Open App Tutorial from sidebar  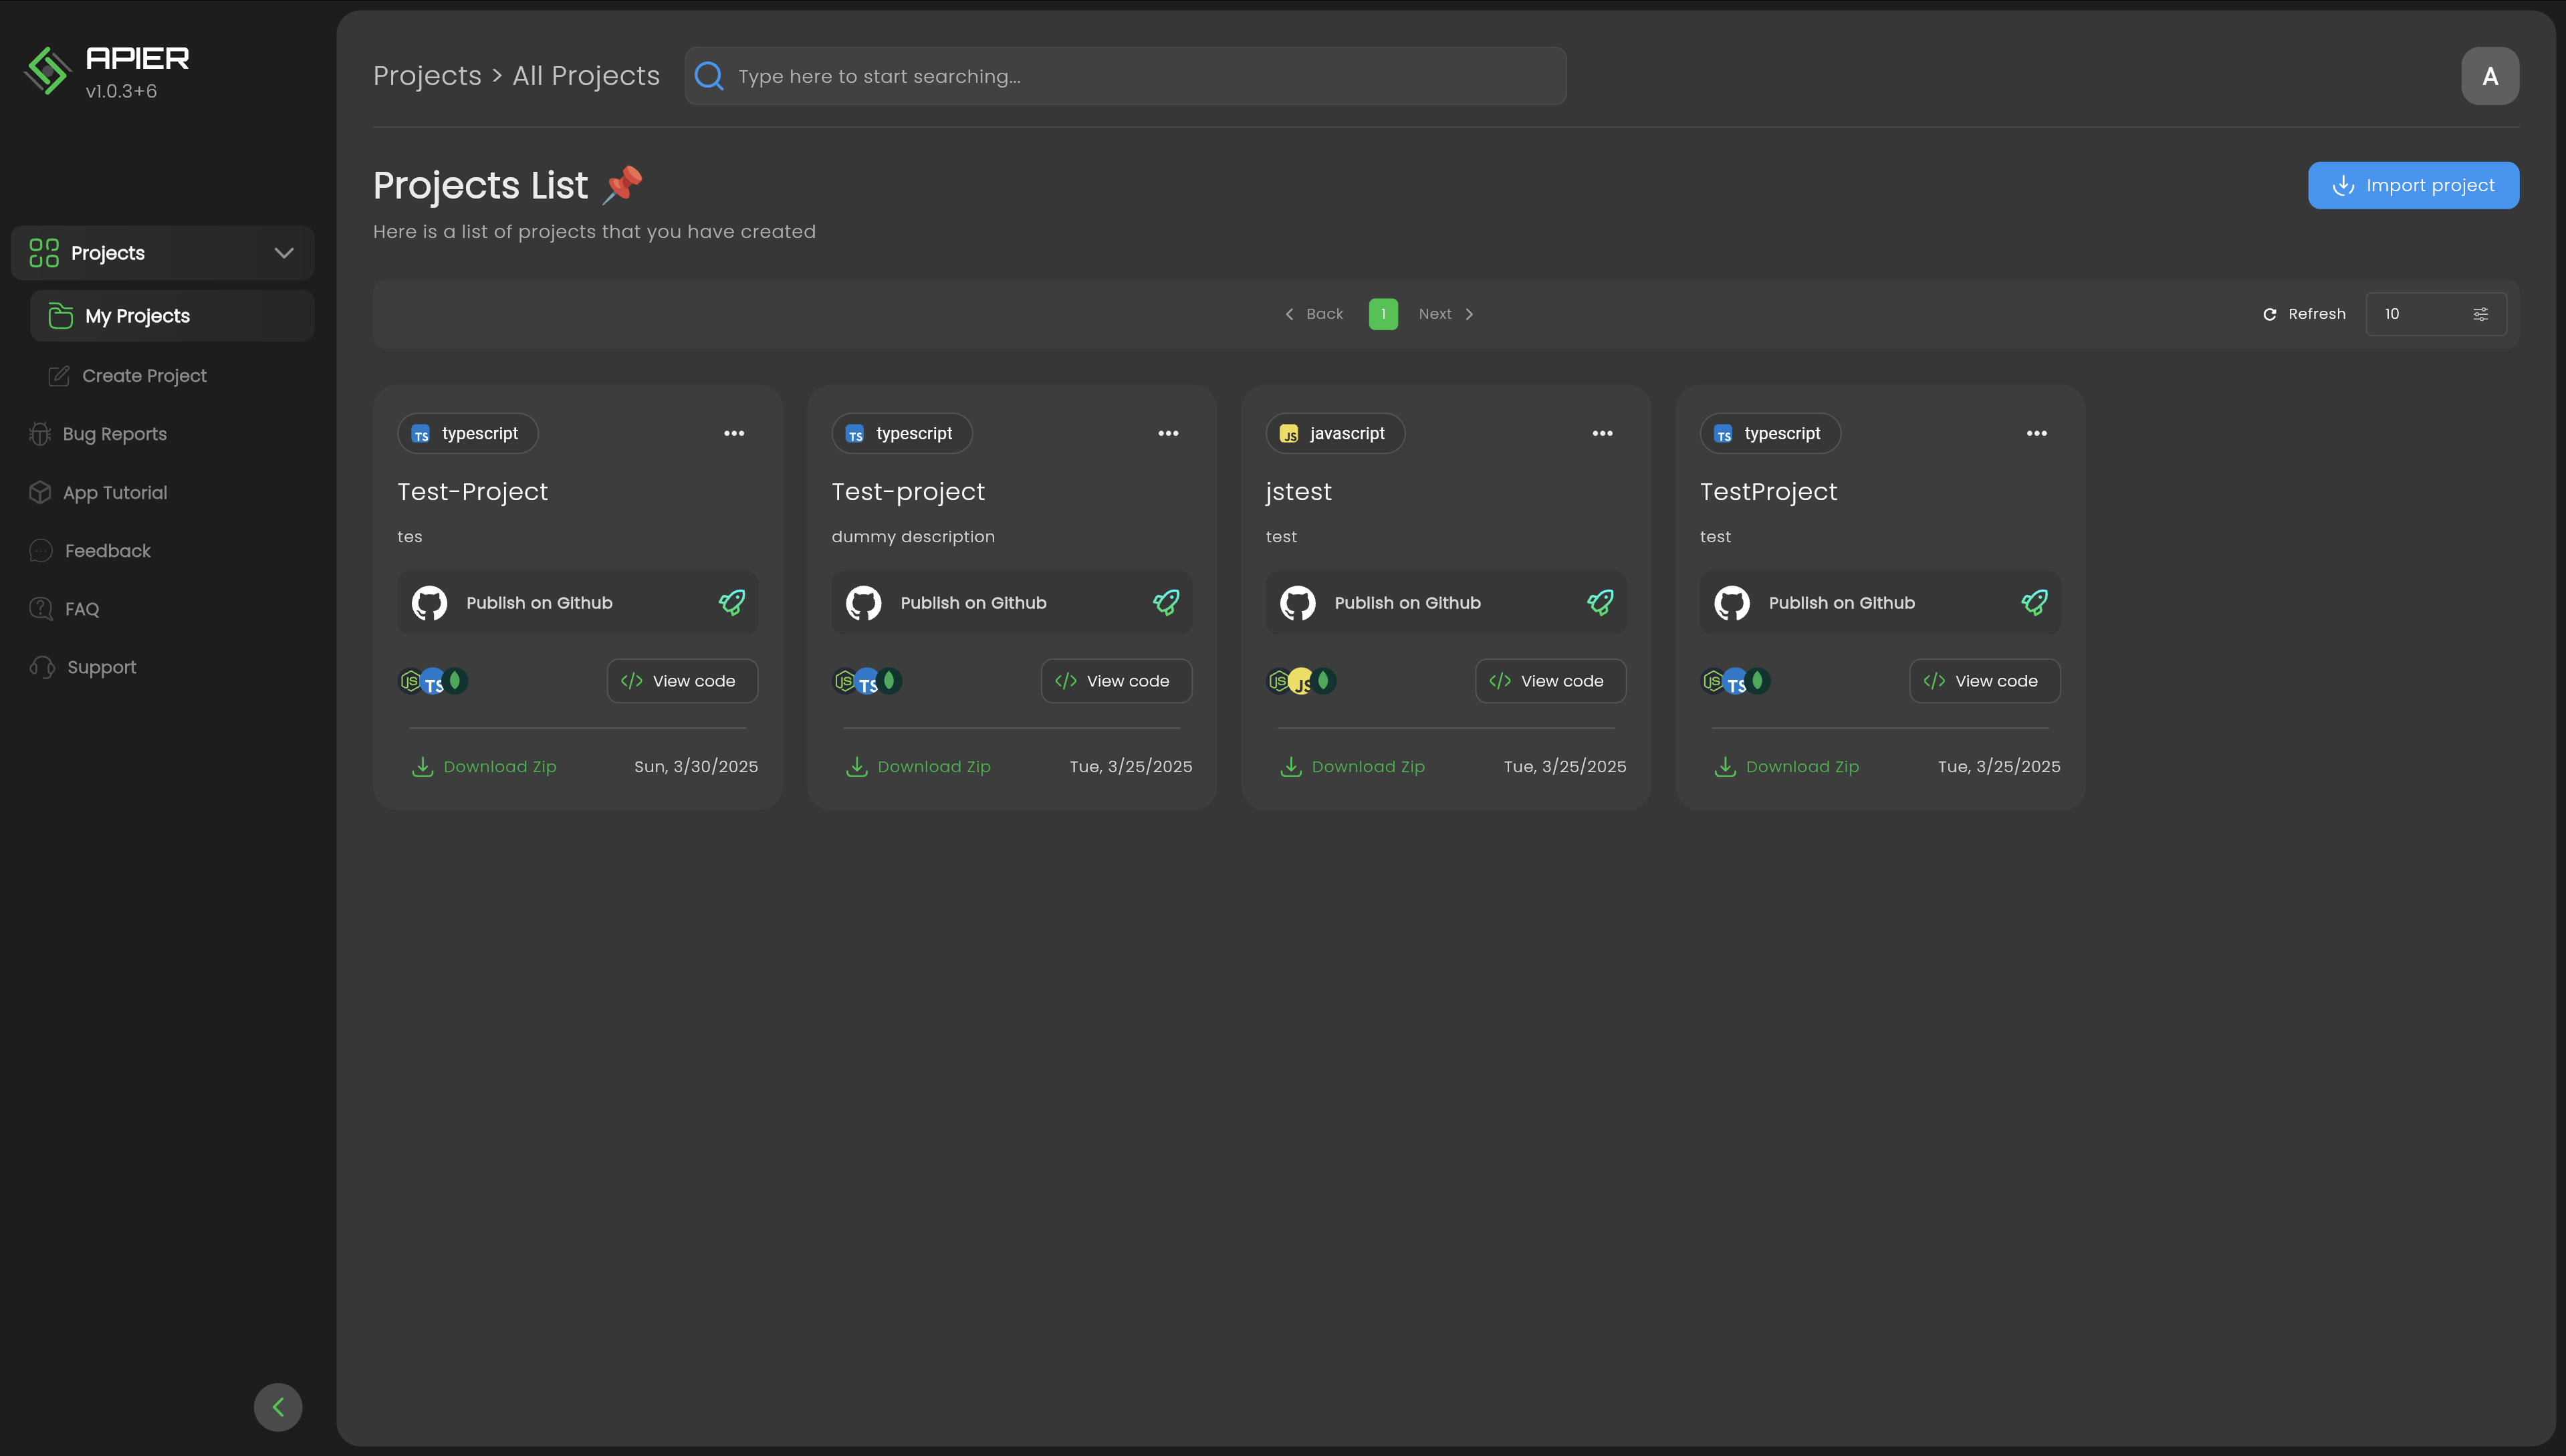(114, 492)
